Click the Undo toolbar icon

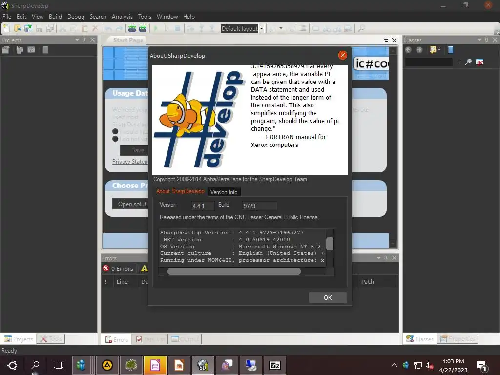click(x=108, y=29)
